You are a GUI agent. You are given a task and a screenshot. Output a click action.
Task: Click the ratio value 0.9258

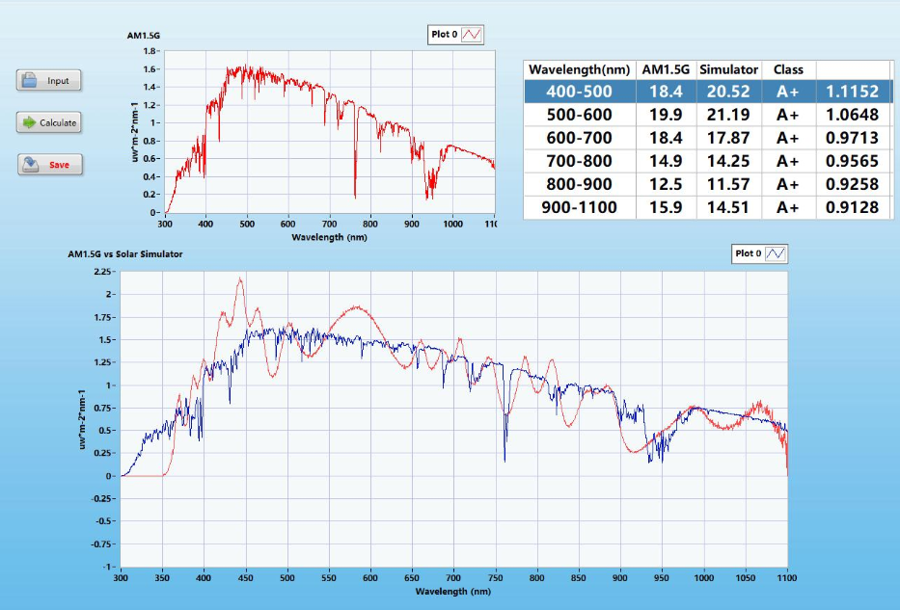click(x=853, y=184)
